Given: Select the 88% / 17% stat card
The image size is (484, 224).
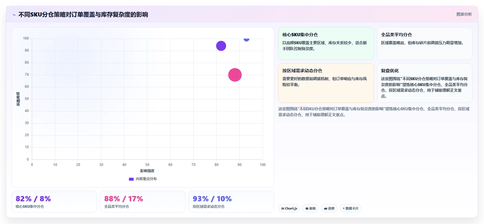Looking at the screenshot, I should pyautogui.click(x=143, y=202).
